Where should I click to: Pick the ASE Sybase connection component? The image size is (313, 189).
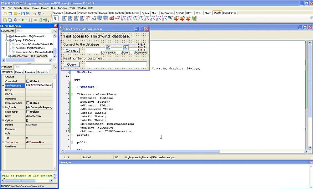point(94,18)
